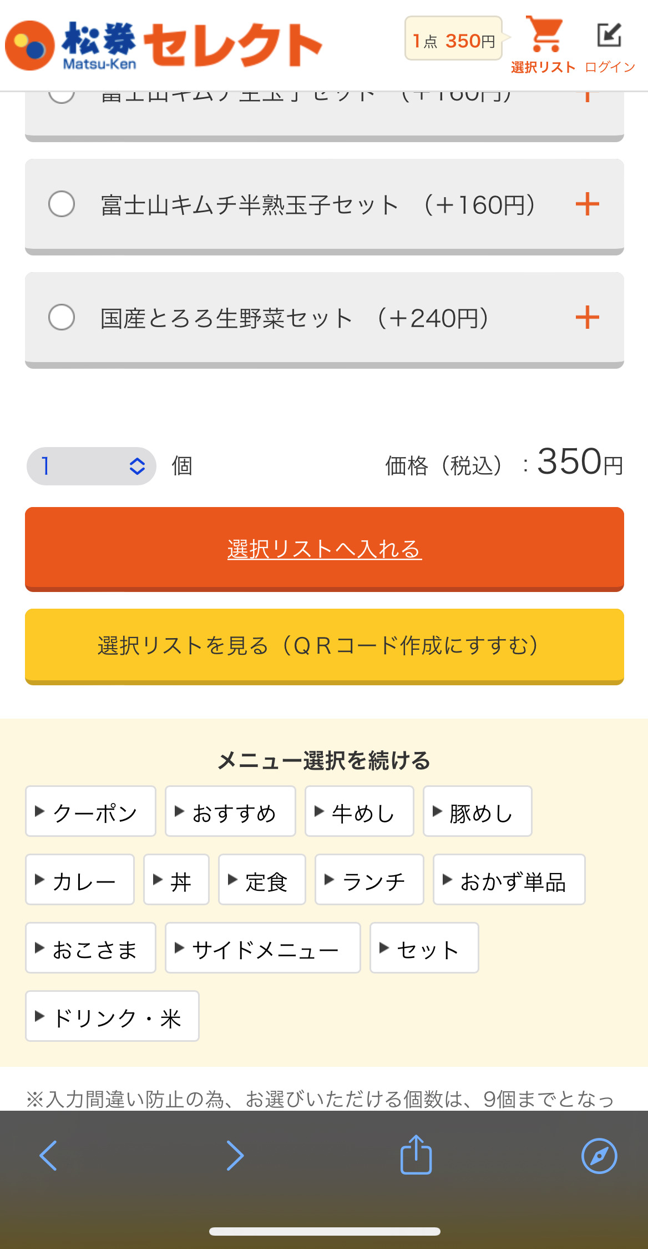Go forward with the browser forward arrow
Image resolution: width=648 pixels, height=1249 pixels.
click(x=235, y=1156)
